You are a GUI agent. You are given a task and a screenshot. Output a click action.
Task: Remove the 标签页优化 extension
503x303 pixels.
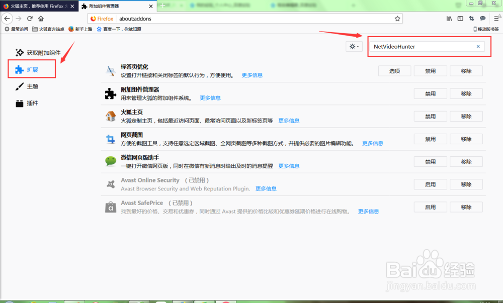coord(466,71)
